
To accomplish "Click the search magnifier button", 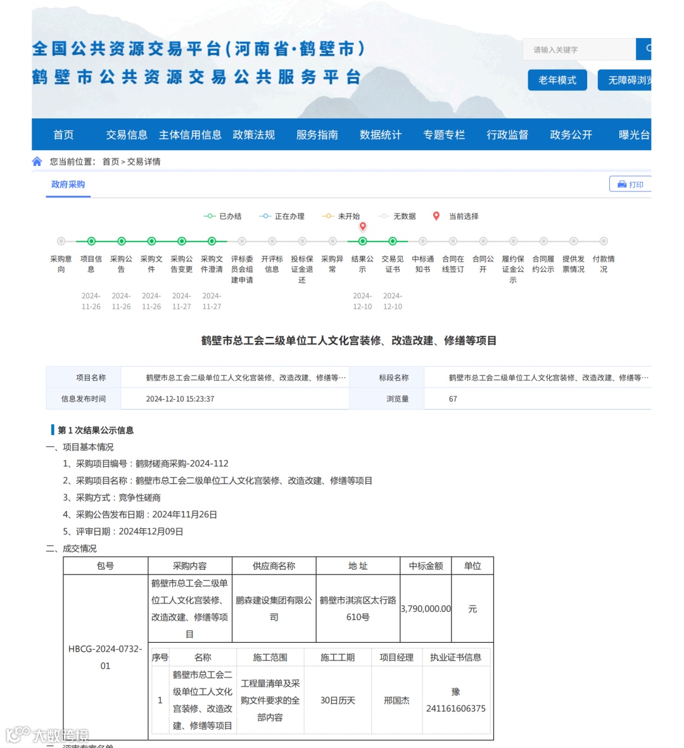I will tap(644, 49).
